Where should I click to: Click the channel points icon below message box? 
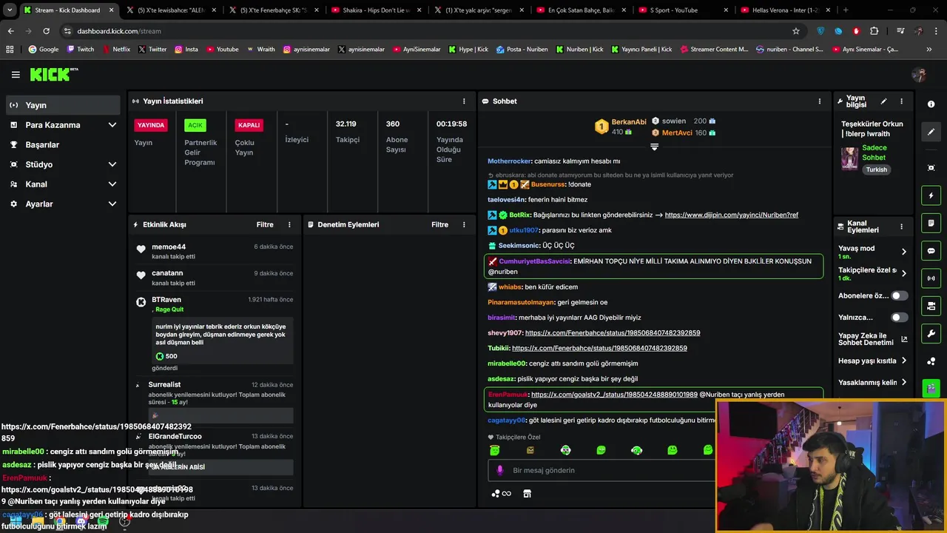[501, 494]
